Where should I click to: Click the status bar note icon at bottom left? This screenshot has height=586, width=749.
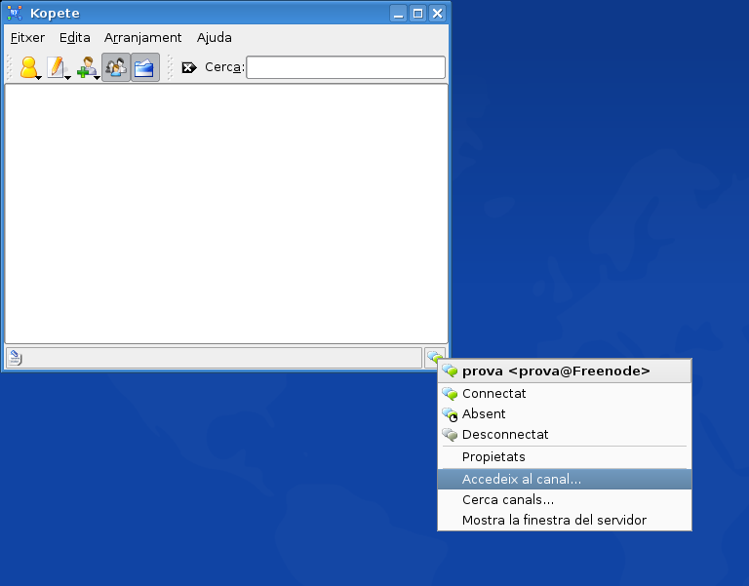pyautogui.click(x=15, y=357)
